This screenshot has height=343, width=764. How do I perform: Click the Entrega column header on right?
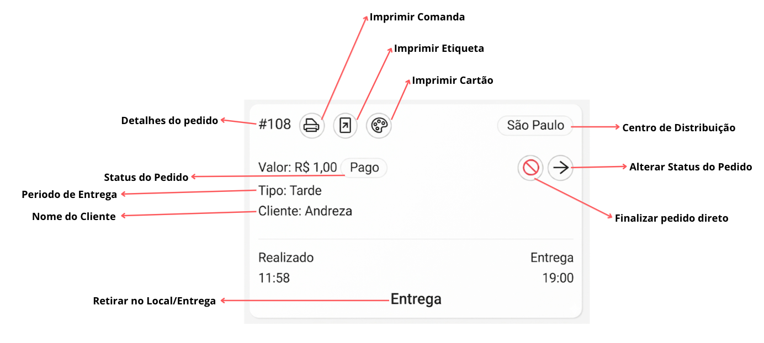[552, 258]
